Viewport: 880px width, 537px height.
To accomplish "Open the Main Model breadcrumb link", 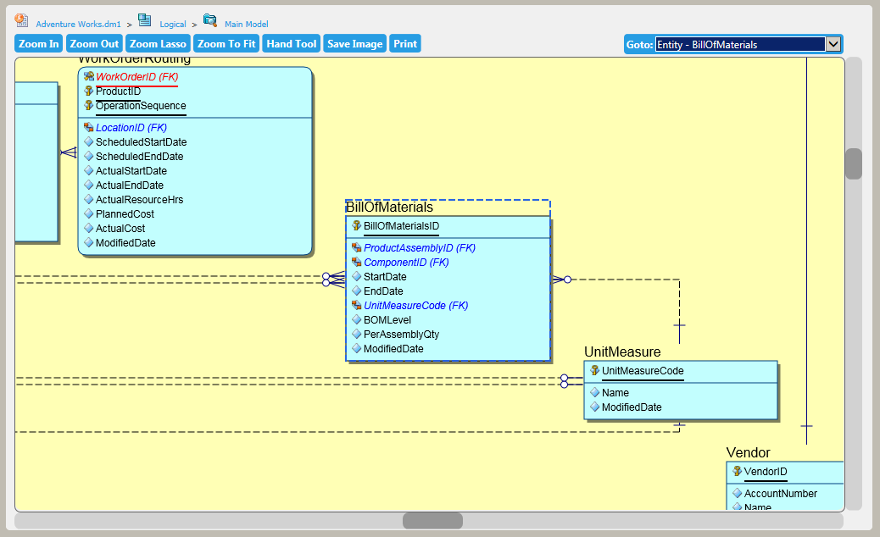I will pos(247,24).
